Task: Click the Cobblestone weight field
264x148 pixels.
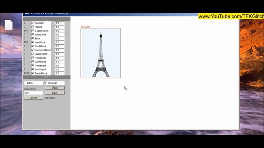Action: (x=59, y=31)
